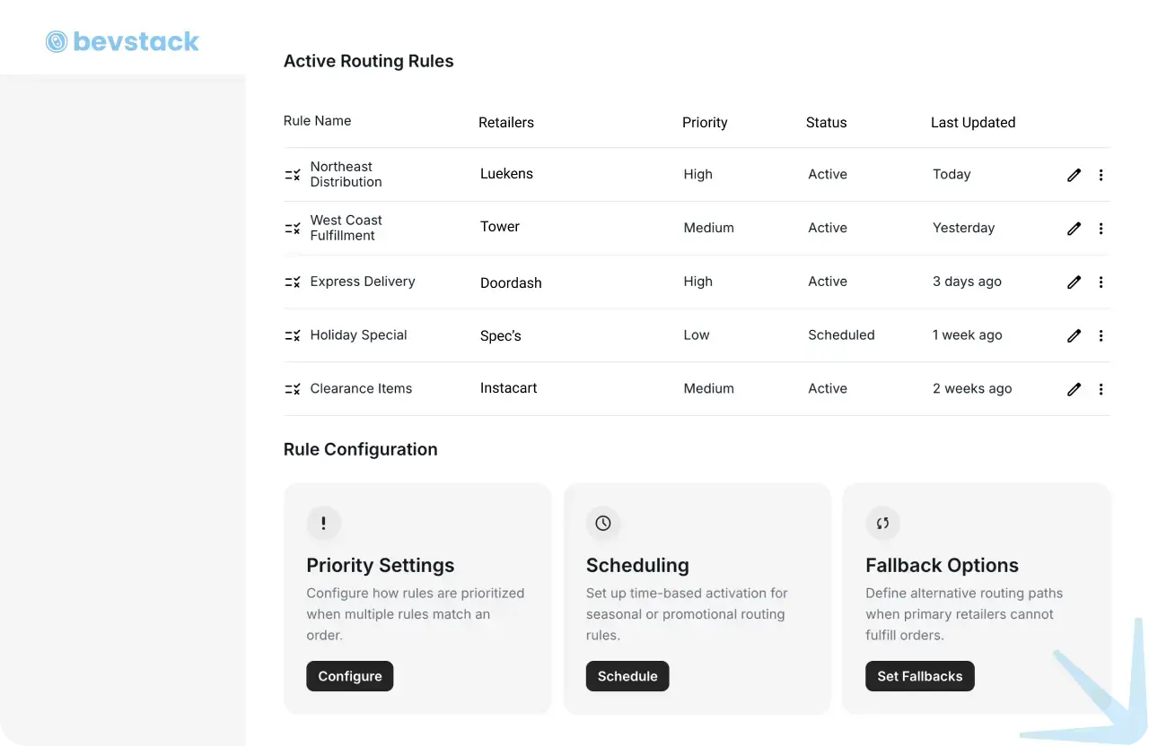The image size is (1149, 746).
Task: Click pencil icon for West Coast Fulfillment
Action: pyautogui.click(x=1074, y=229)
